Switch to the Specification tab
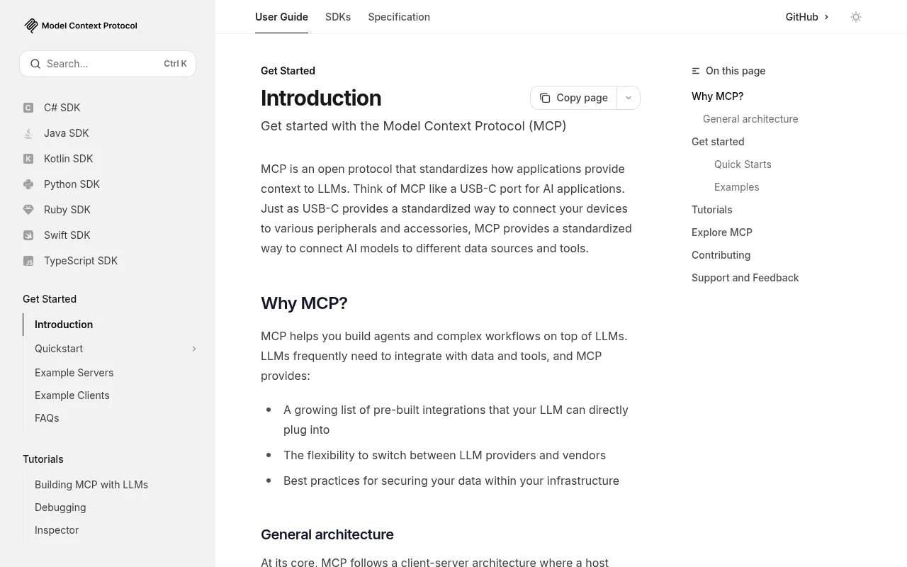907x567 pixels. (x=399, y=17)
